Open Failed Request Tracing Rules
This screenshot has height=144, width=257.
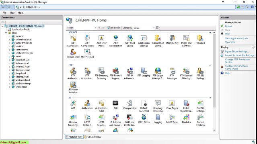(x=186, y=106)
